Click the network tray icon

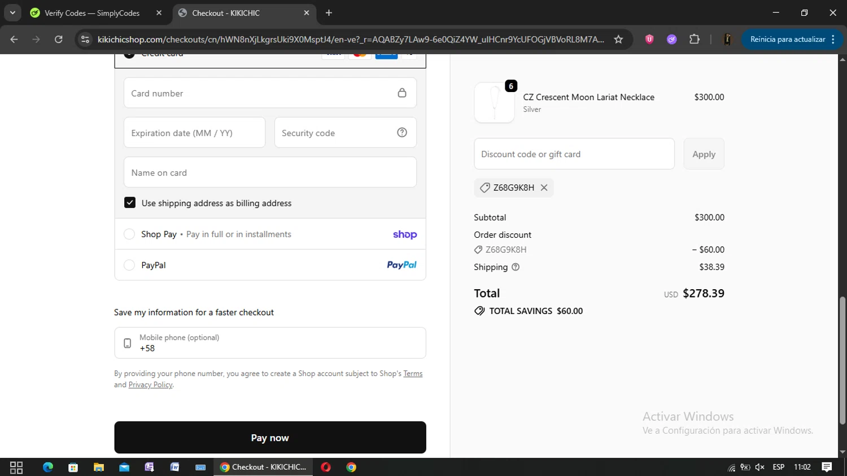(732, 468)
